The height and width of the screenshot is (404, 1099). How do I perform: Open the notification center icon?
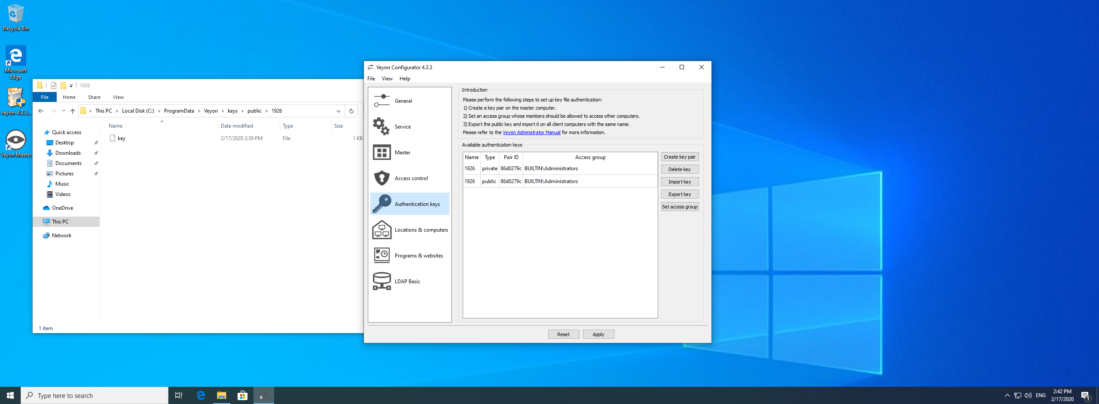(1086, 395)
